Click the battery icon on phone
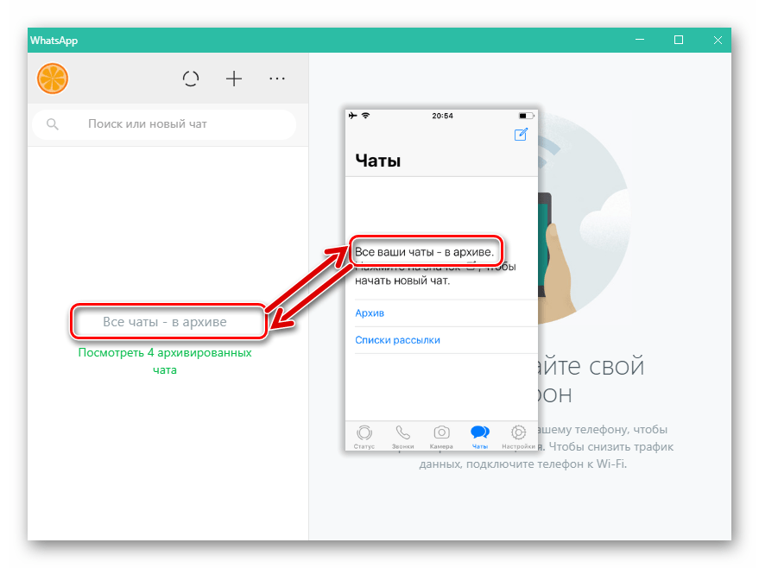The width and height of the screenshot is (759, 568). click(526, 116)
